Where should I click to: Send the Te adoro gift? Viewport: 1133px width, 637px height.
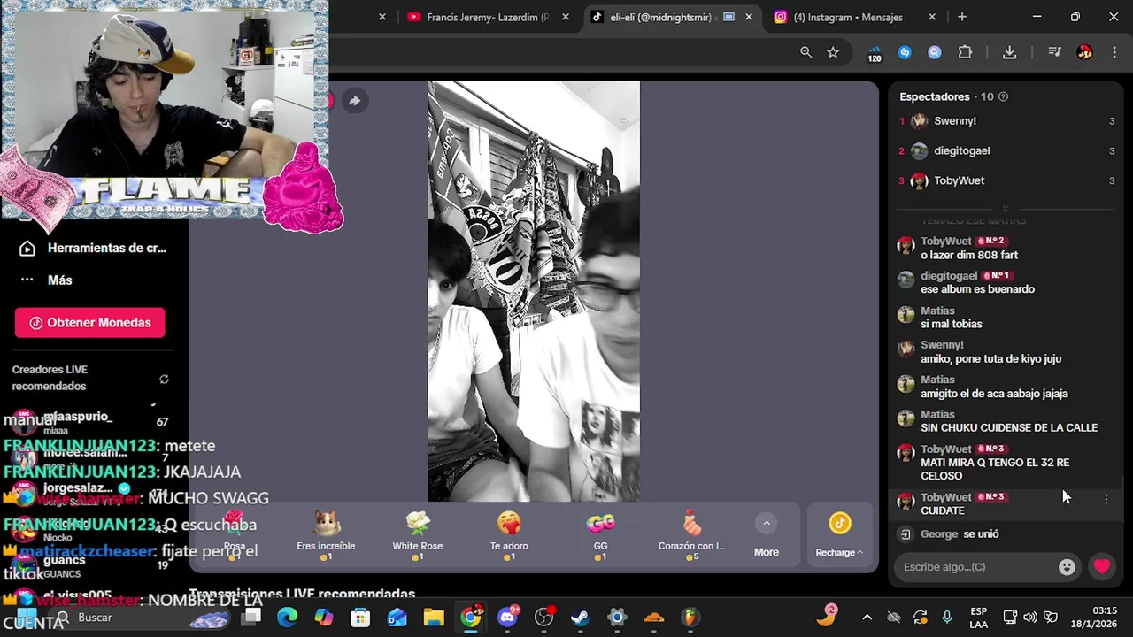509,535
